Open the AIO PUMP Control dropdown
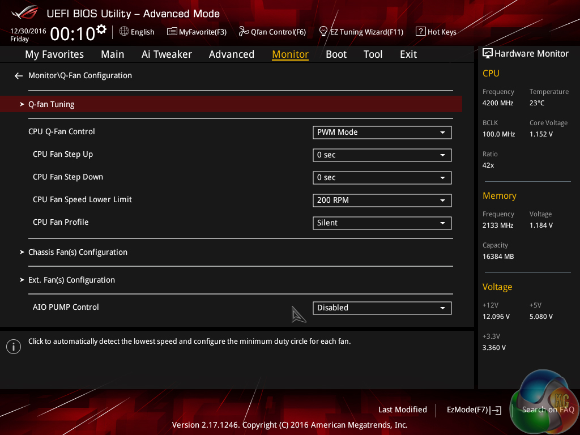This screenshot has height=435, width=580. coord(382,308)
